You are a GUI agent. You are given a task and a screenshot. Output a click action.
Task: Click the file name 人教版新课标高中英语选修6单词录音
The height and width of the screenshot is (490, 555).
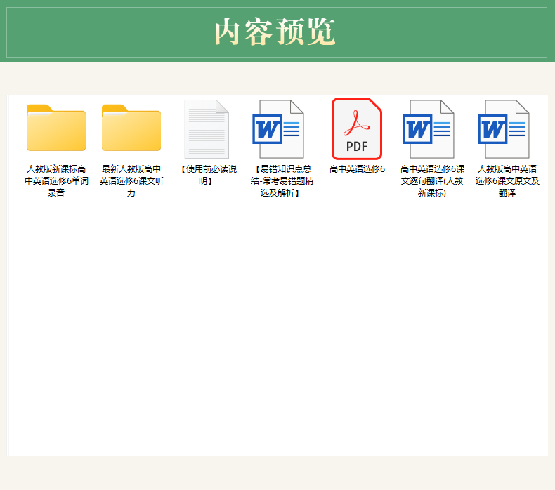click(x=56, y=181)
